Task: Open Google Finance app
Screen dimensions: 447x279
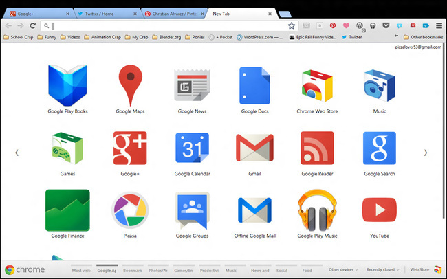Action: click(x=67, y=210)
